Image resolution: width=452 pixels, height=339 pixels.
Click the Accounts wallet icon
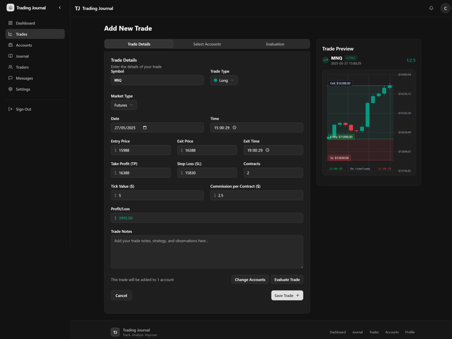(10, 45)
